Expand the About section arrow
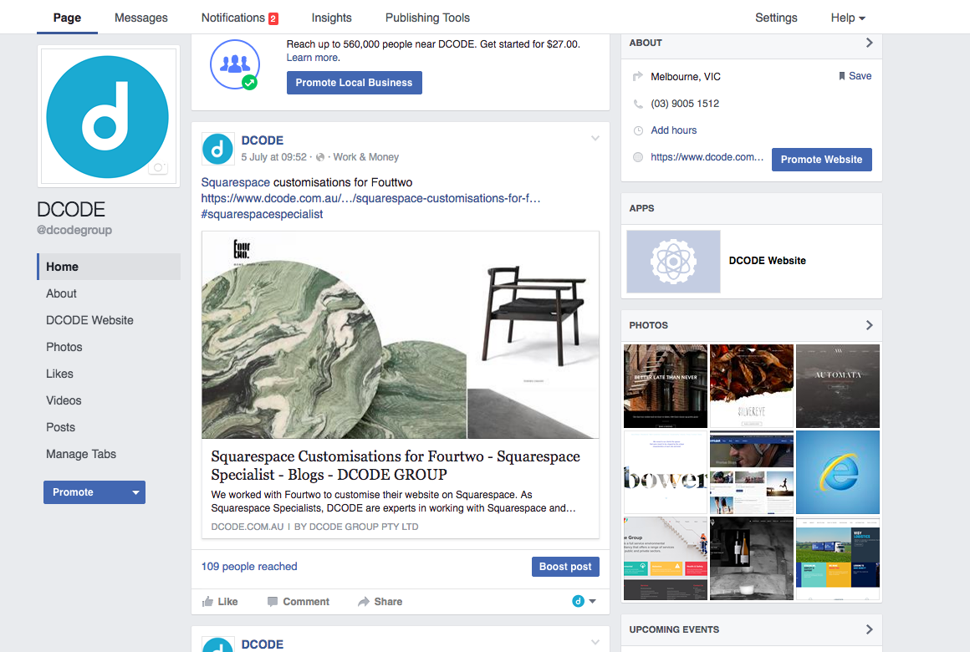The image size is (970, 652). pos(869,43)
